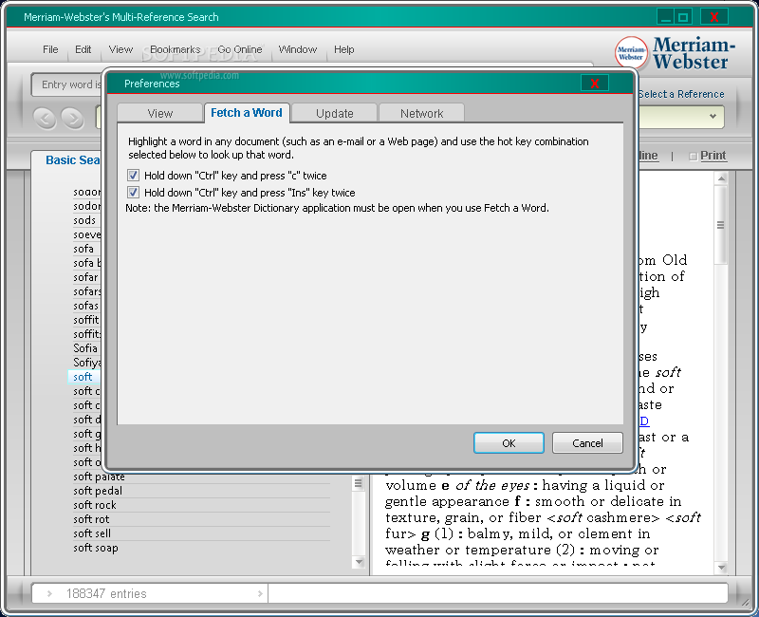The height and width of the screenshot is (617, 759).
Task: Open the Bookmarks menu
Action: coord(175,49)
